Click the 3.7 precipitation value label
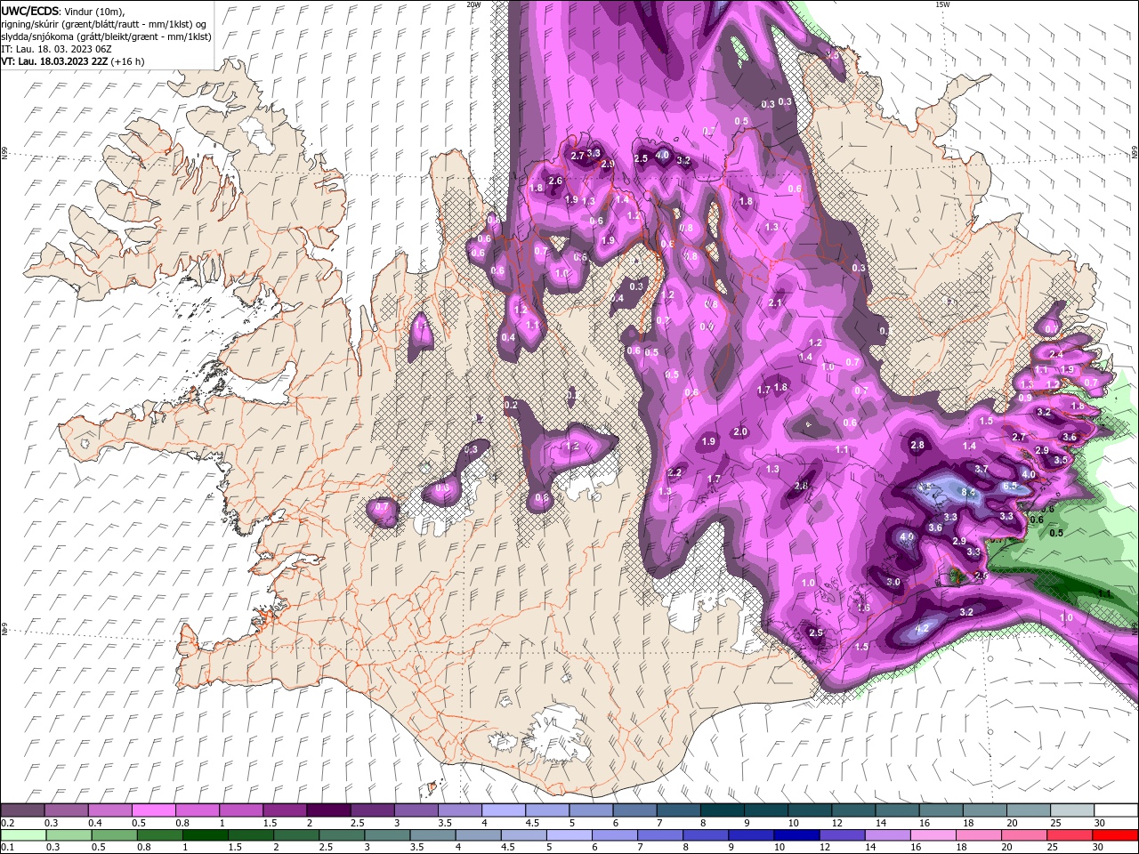This screenshot has height=854, width=1139. pos(981,469)
